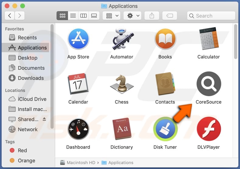240x169 pixels.
Task: Open Desktop in the sidebar
Action: 25,58
